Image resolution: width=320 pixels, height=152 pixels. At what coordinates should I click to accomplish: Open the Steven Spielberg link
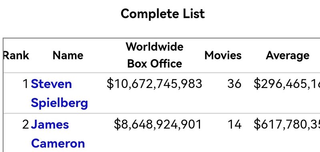click(59, 93)
